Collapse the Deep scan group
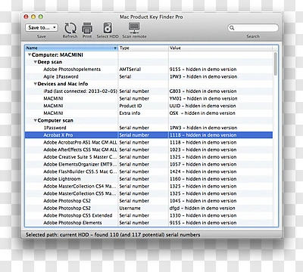This screenshot has width=303, height=272. coord(36,62)
